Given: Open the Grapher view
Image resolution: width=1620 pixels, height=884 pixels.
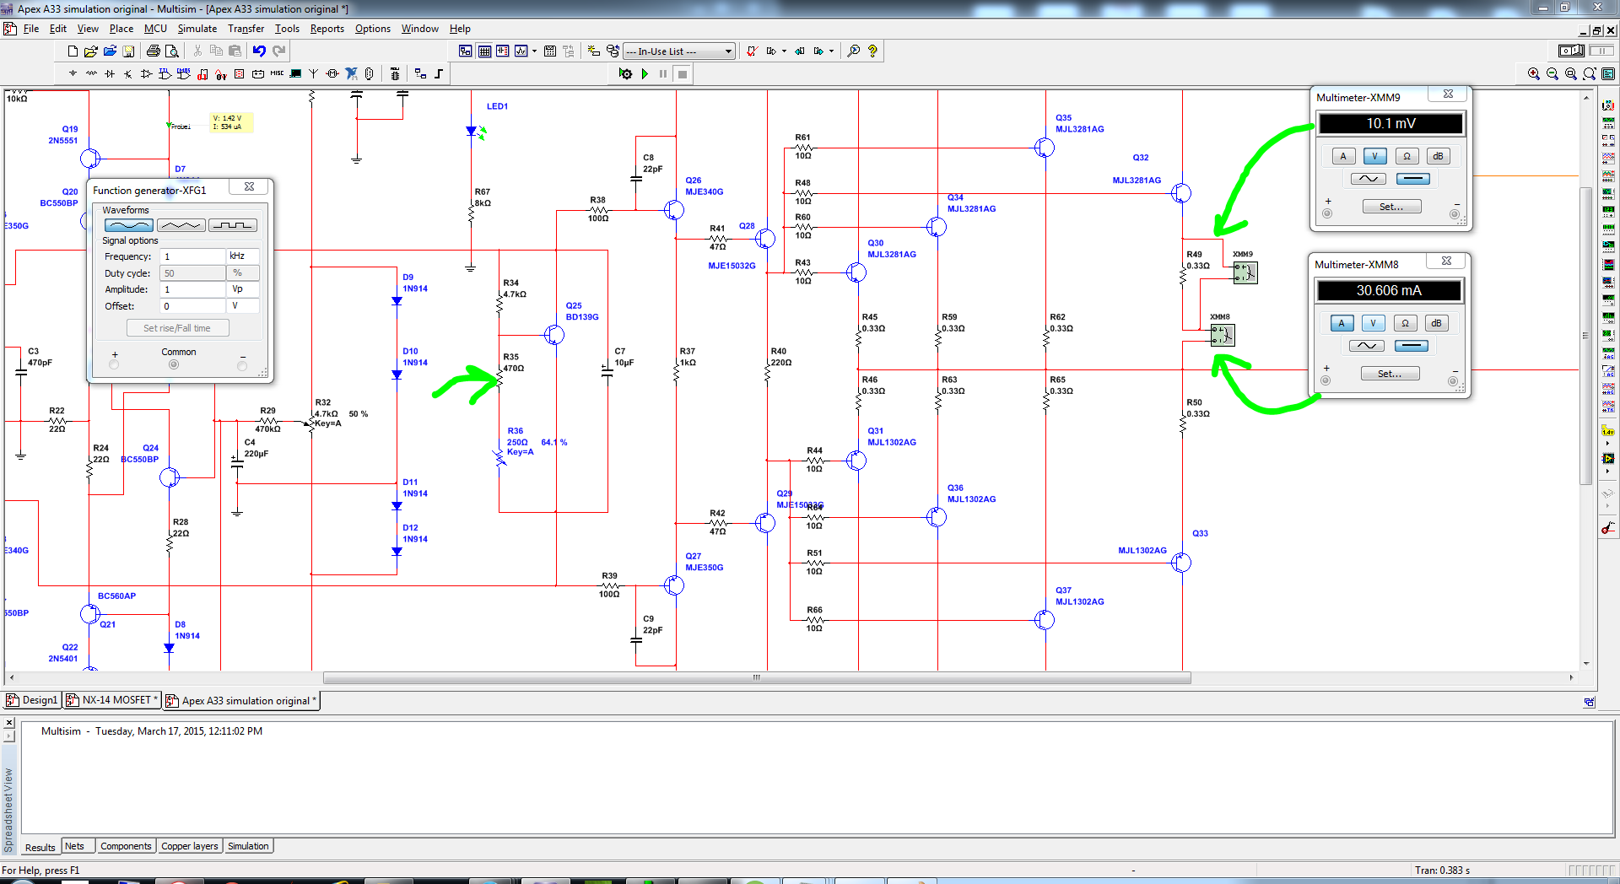Looking at the screenshot, I should [521, 51].
